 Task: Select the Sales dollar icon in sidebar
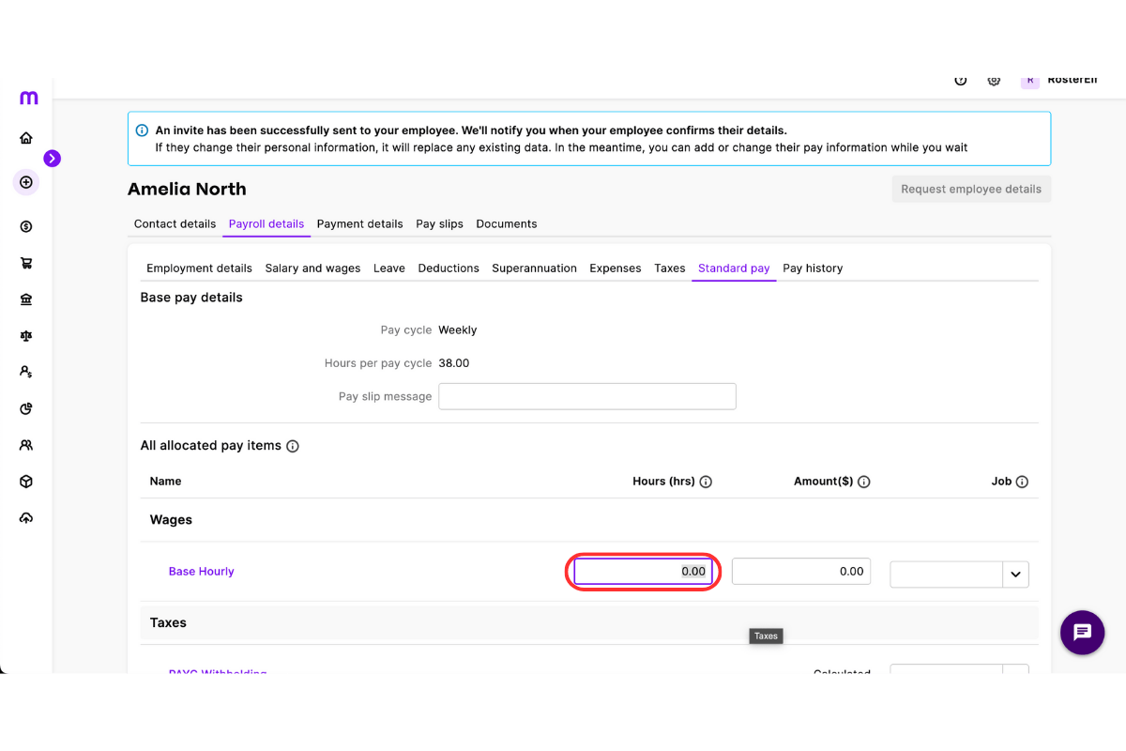click(x=28, y=225)
